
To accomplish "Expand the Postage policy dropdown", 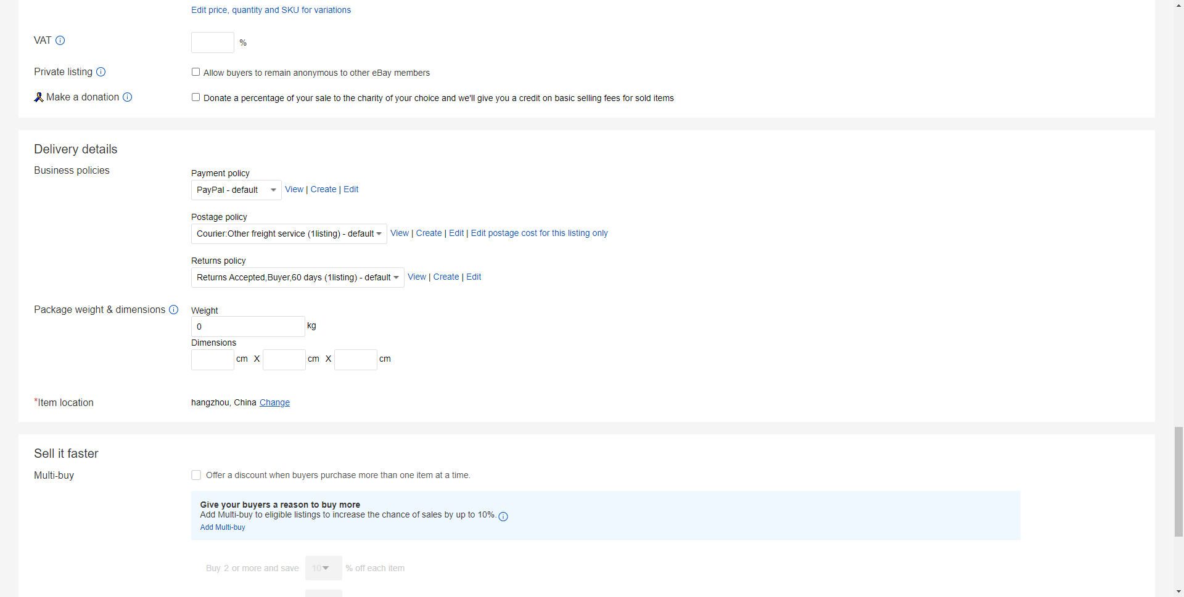I will tap(289, 234).
